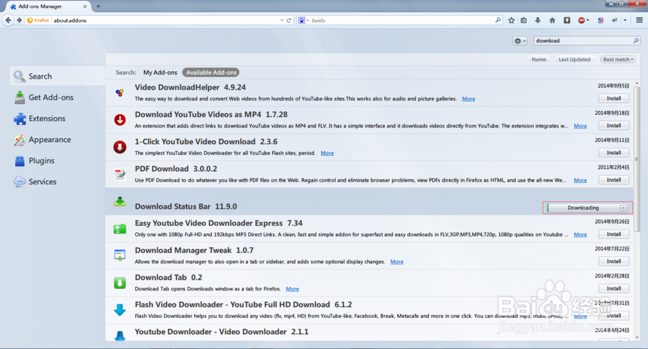The height and width of the screenshot is (349, 648).
Task: Show bookmarks list icon in the toolbar
Action: pos(524,20)
